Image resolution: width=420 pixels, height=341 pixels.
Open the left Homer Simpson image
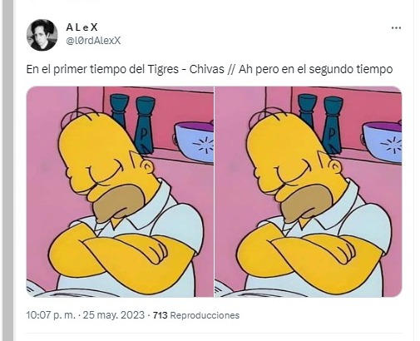[120, 191]
